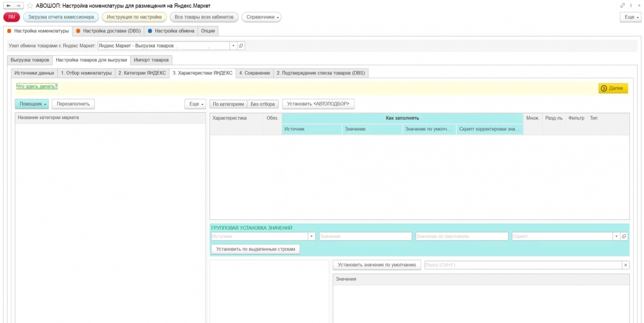The width and height of the screenshot is (644, 323).
Task: Clear the Поиск (Ctrl+F) search field
Action: tap(625, 265)
